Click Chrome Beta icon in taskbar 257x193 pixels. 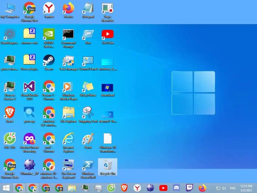pos(59,188)
